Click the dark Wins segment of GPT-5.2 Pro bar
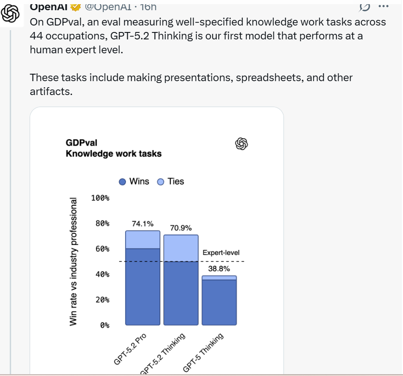This screenshot has height=376, width=403. coord(143,287)
